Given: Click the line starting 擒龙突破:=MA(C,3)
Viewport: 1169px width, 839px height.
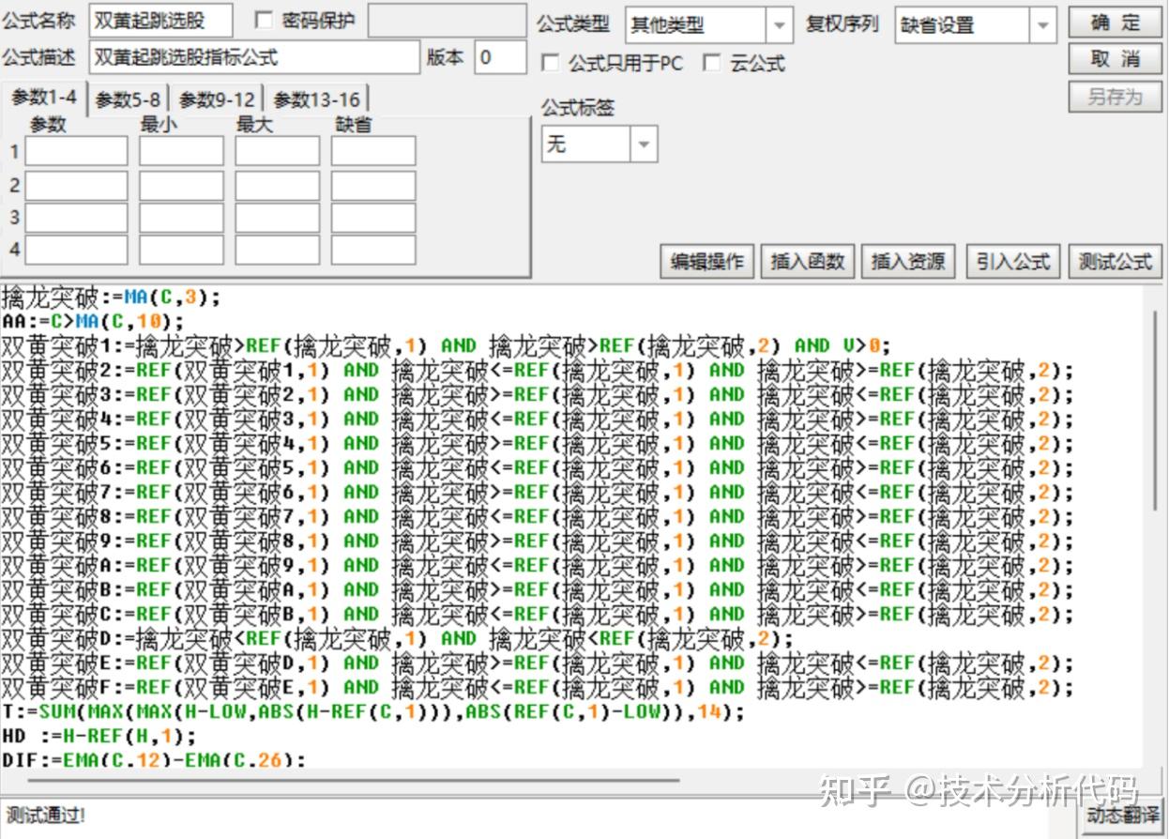Looking at the screenshot, I should [x=112, y=297].
